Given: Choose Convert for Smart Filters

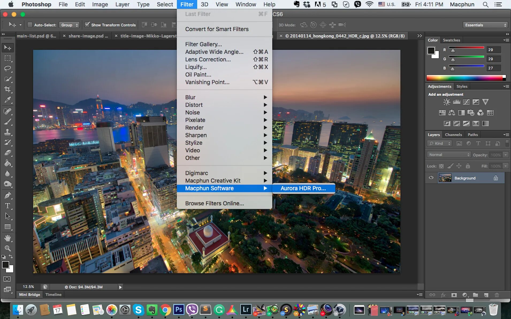Looking at the screenshot, I should [x=225, y=29].
